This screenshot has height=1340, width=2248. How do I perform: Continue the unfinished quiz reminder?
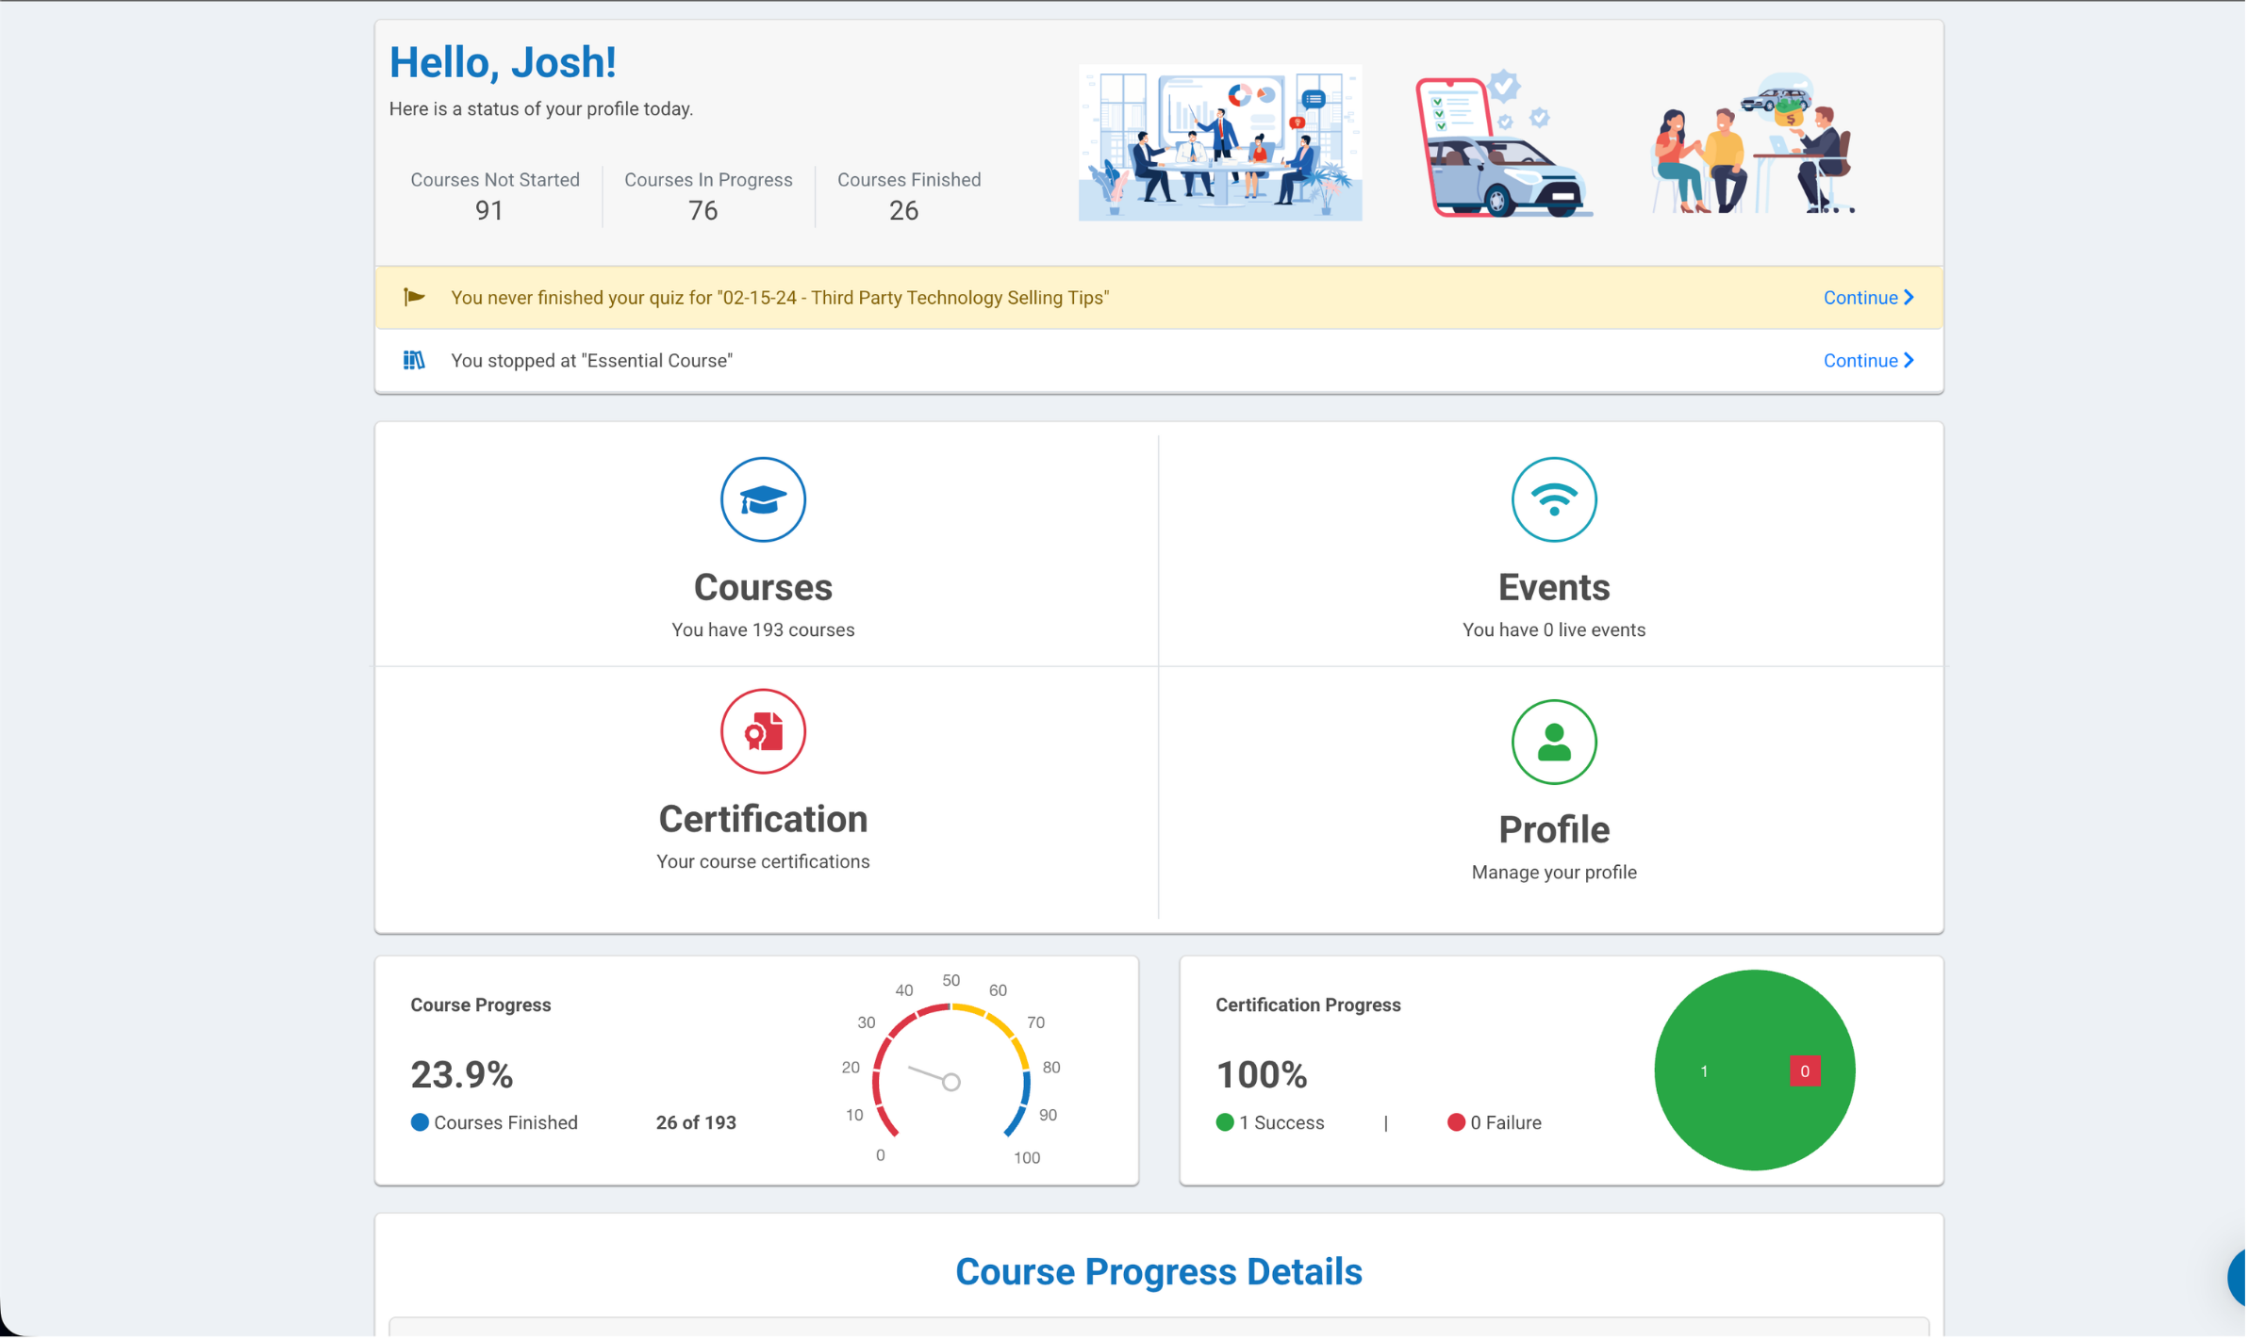click(x=1871, y=298)
